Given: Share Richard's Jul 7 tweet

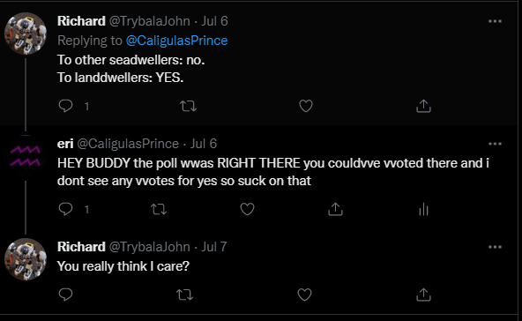Looking at the screenshot, I should point(423,295).
